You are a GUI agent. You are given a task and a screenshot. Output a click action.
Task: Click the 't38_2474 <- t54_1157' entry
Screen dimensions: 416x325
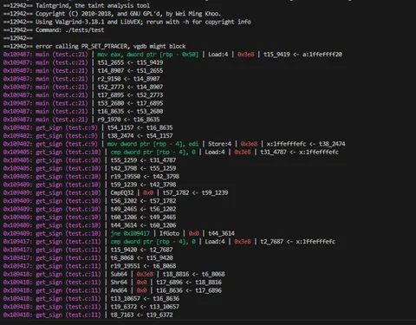pos(140,135)
